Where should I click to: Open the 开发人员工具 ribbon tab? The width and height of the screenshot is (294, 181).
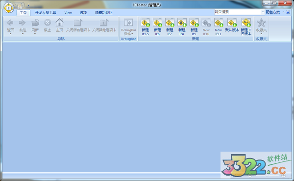(46, 13)
